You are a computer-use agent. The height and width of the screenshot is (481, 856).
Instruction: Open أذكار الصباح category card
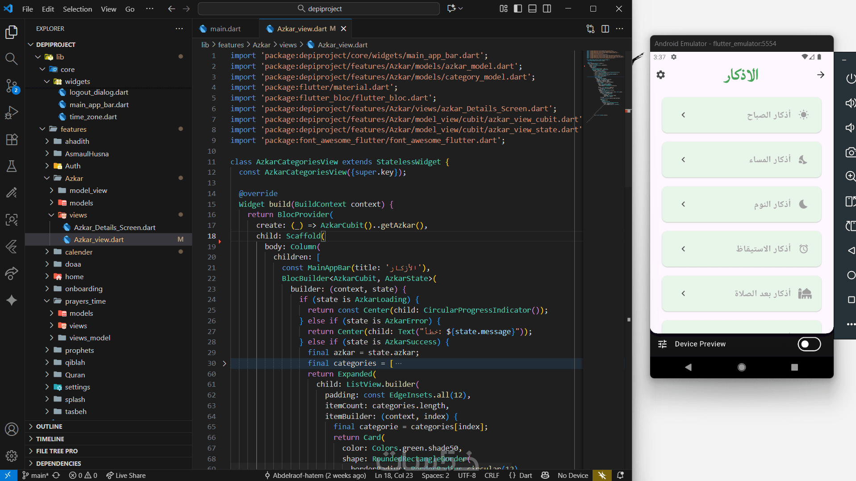point(741,115)
